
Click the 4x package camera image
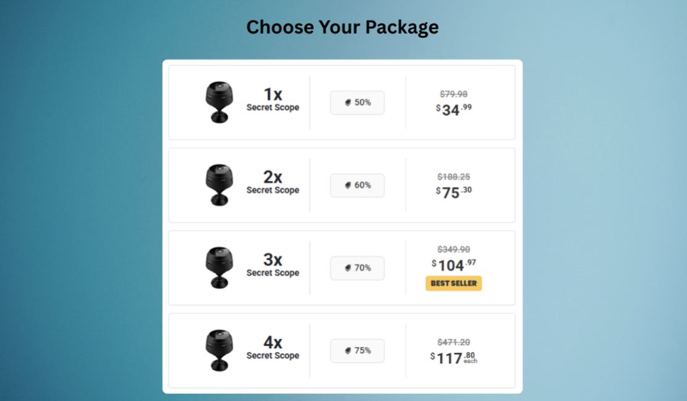pyautogui.click(x=219, y=351)
